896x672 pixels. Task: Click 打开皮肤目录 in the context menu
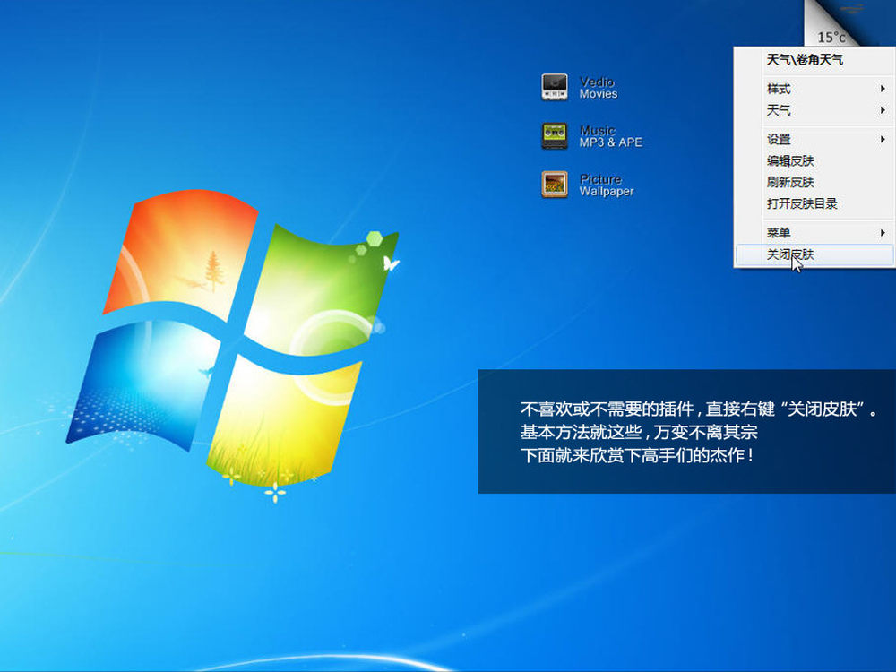coord(802,204)
